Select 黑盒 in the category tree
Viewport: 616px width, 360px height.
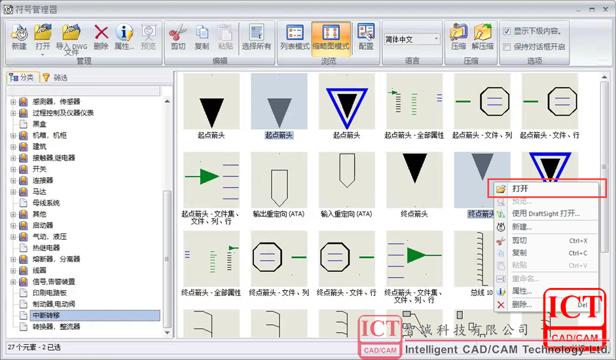coord(39,124)
